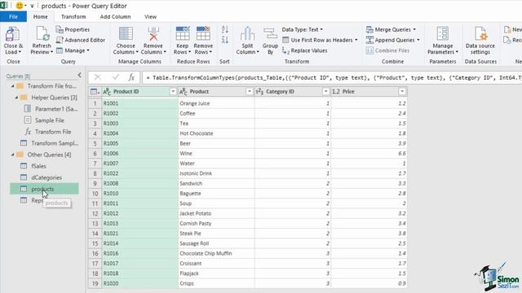Click the Cornish Pasty cell
The height and width of the screenshot is (293, 522).
pos(216,224)
